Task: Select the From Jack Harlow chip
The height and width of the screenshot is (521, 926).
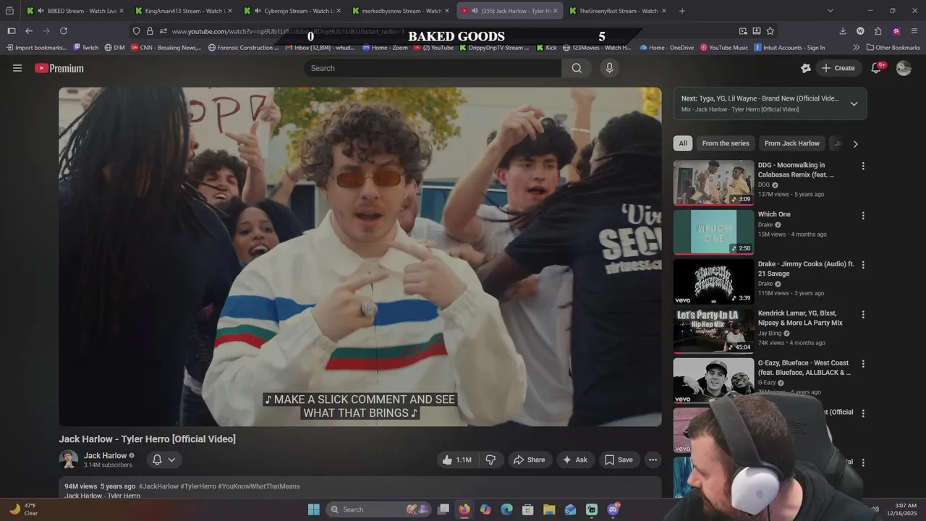Action: (792, 143)
